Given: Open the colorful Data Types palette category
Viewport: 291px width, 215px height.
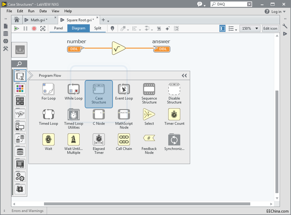Looking at the screenshot, I should click(20, 88).
